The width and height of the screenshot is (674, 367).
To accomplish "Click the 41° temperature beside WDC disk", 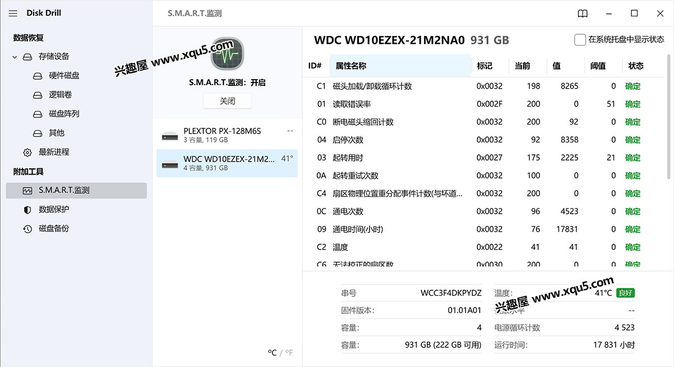I will 287,159.
